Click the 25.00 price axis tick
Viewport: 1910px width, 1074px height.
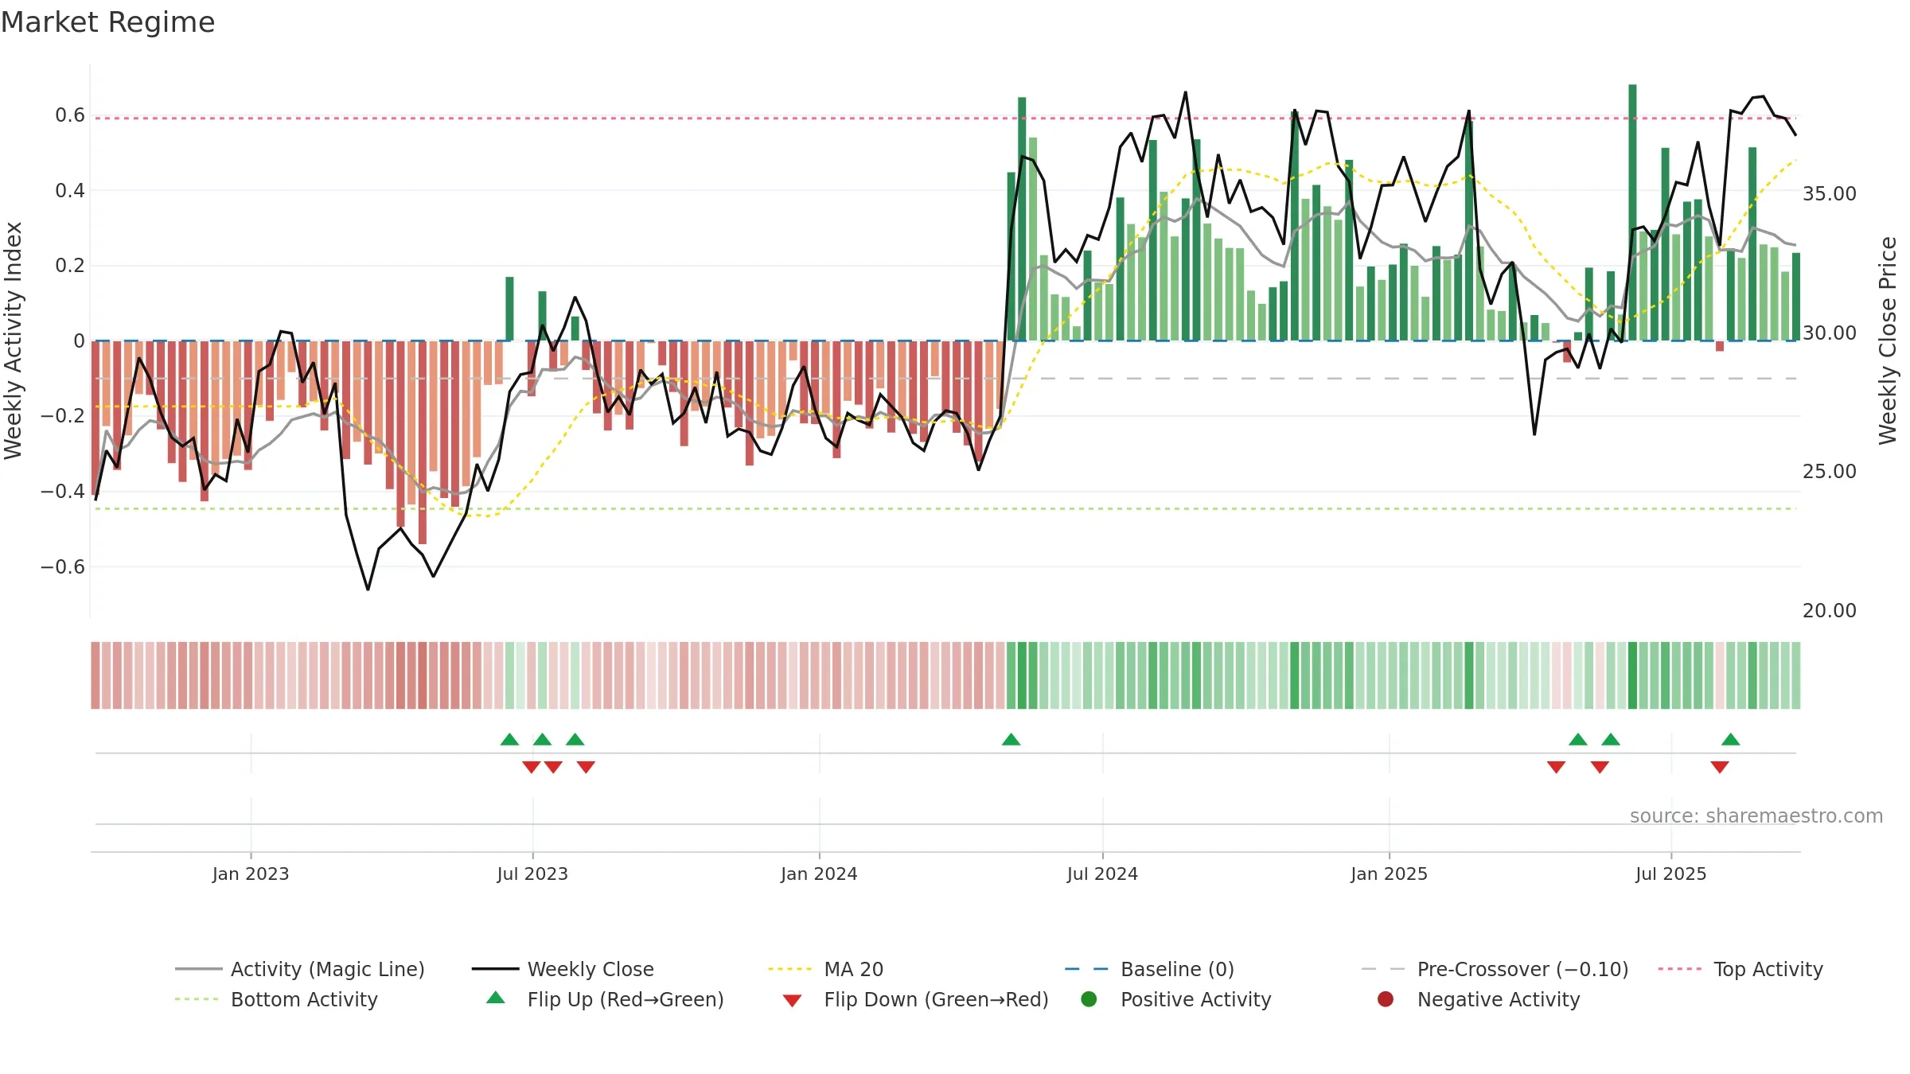pos(1829,472)
